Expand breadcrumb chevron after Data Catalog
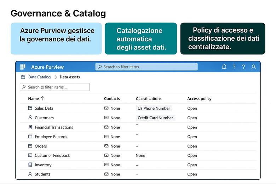 [56, 77]
